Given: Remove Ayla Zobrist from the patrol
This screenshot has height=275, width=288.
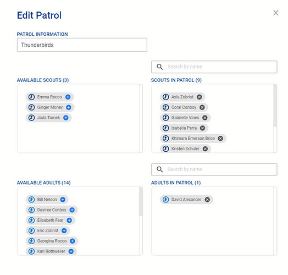Looking at the screenshot, I should click(x=200, y=97).
